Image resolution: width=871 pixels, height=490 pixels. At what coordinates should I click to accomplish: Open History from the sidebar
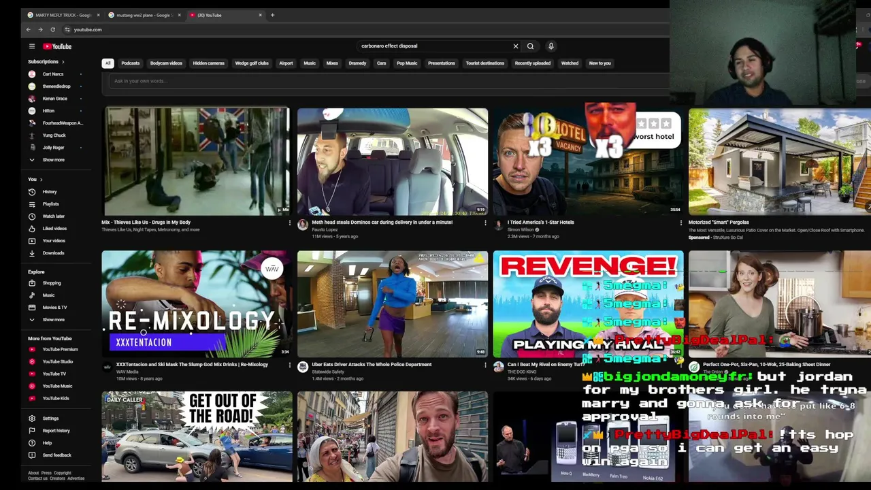[50, 192]
